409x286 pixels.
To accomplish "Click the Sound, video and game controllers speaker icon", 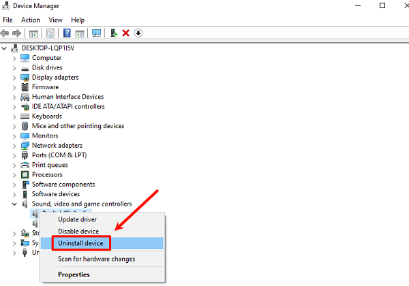I will [x=25, y=204].
